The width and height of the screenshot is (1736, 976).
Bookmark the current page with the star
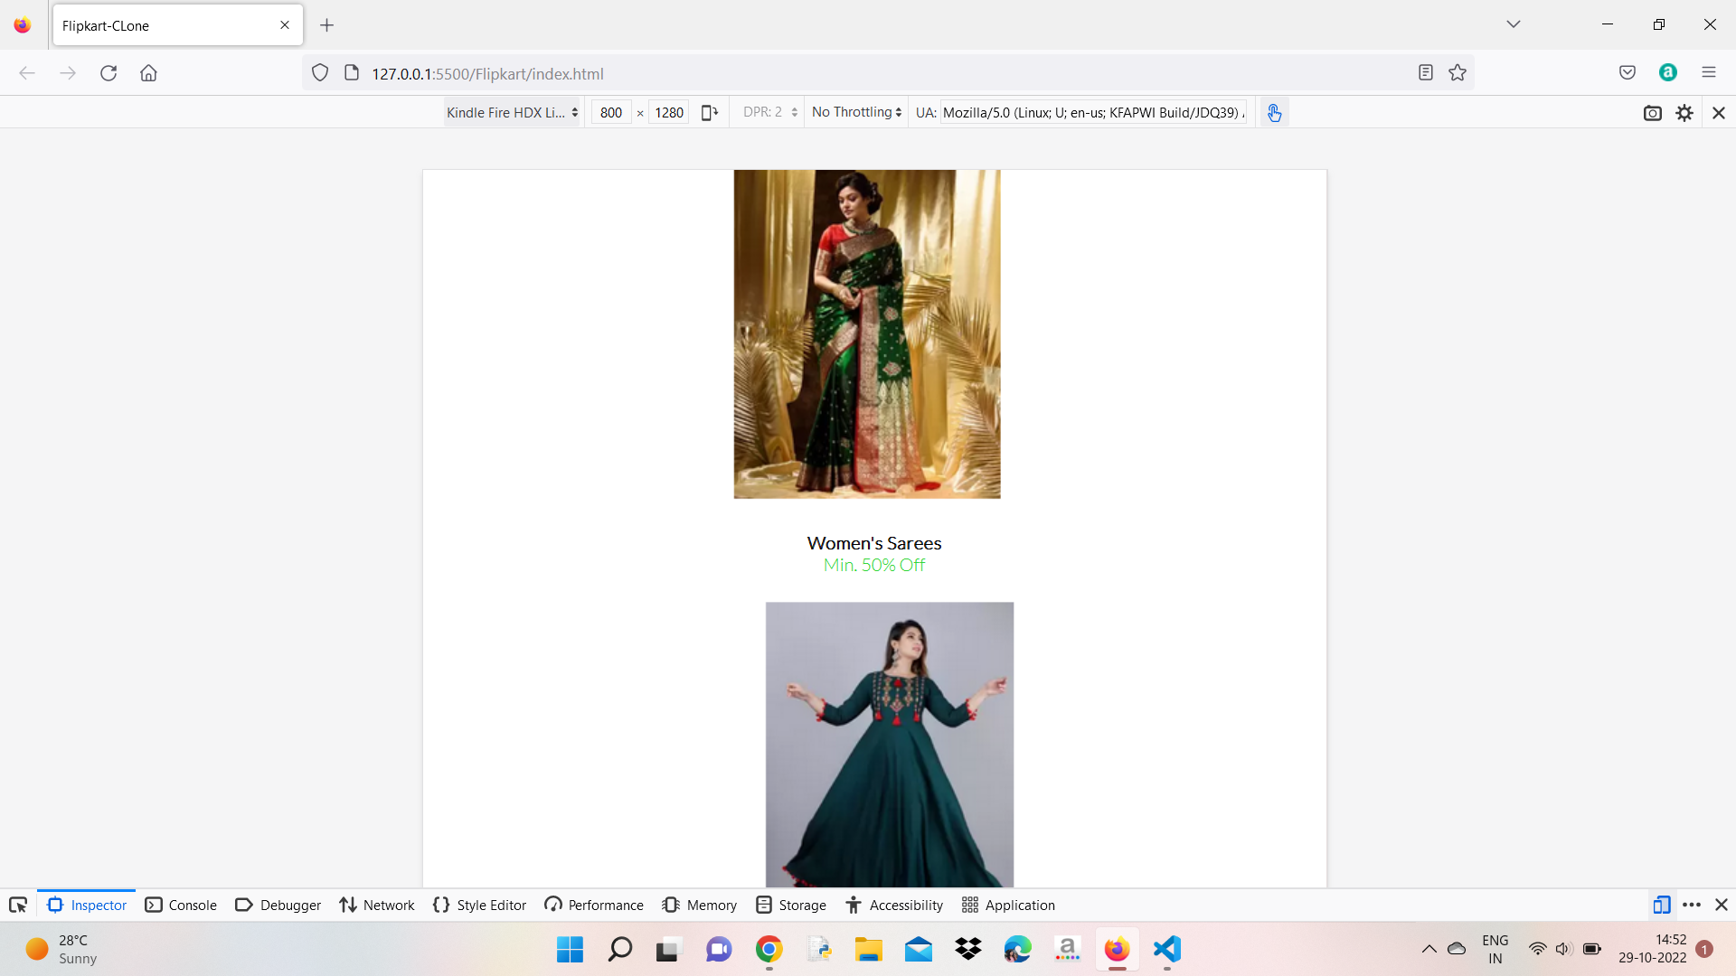[1458, 72]
